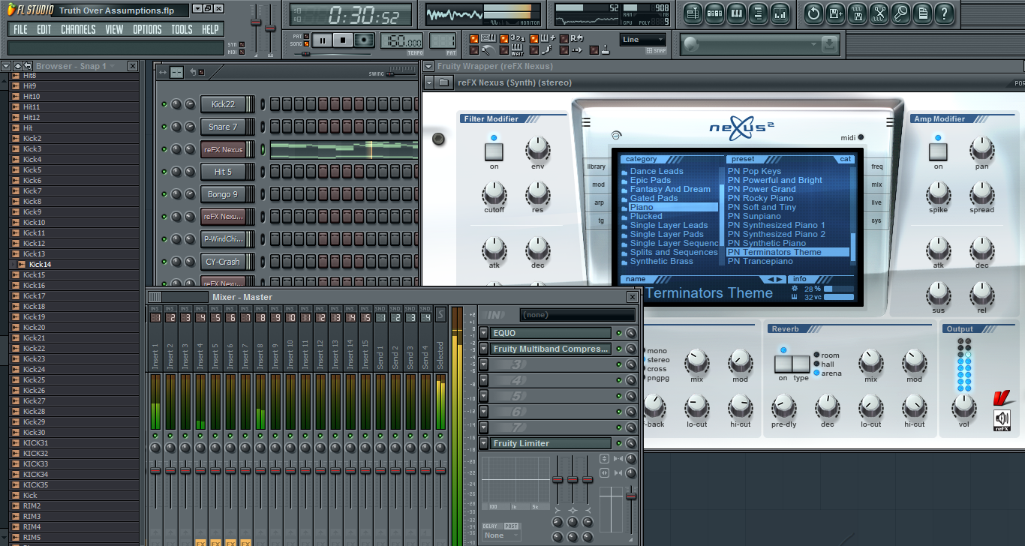Image resolution: width=1025 pixels, height=546 pixels.
Task: Toggle the Fruity Limiter slot enable LED
Action: (619, 443)
